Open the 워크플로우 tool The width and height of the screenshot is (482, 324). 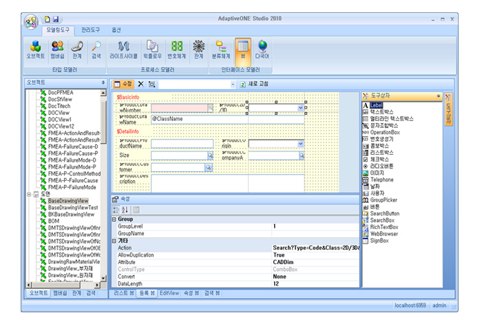(152, 50)
